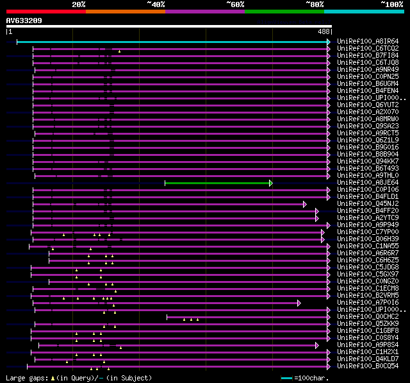This screenshot has width=410, height=383.
Task: Select the UniRef100_B4FF20 label
Action: (x=368, y=211)
